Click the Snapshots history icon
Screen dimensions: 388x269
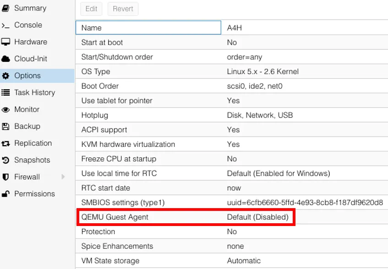(6, 161)
